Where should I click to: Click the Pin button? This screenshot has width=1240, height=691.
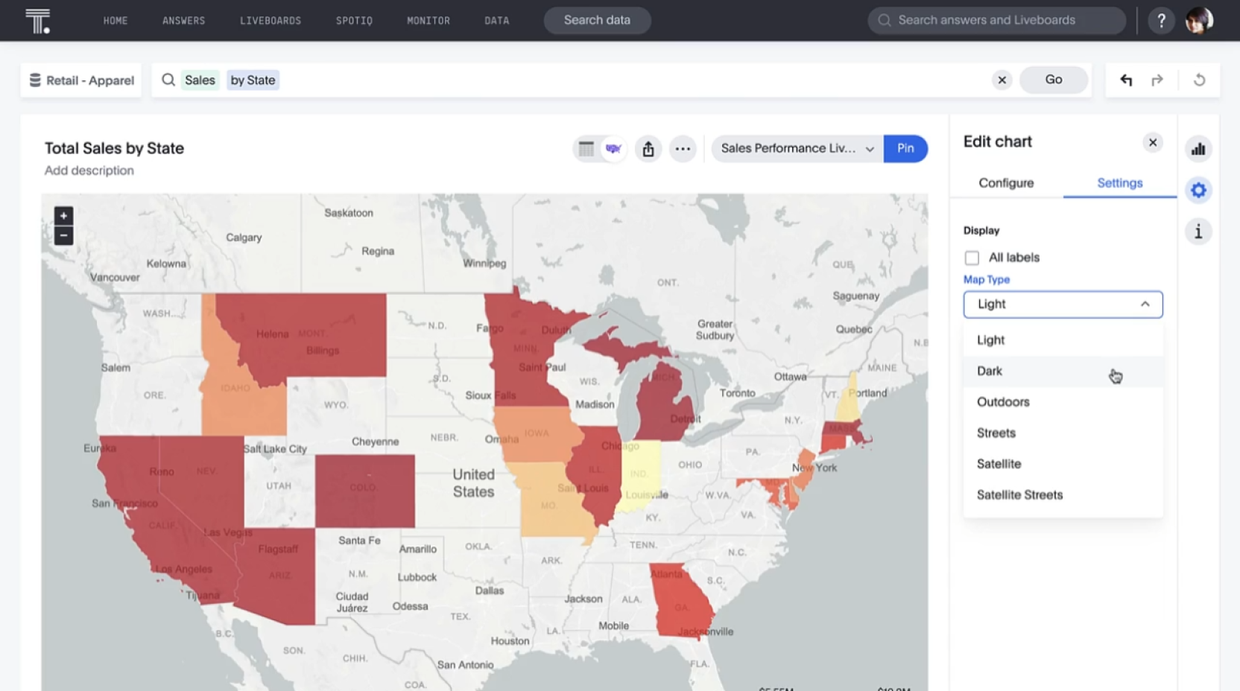point(905,149)
